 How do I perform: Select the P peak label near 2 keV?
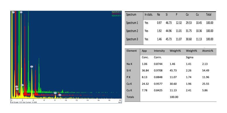point(22,85)
